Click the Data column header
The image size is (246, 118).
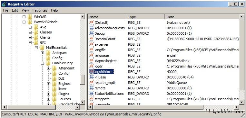(x=202, y=17)
